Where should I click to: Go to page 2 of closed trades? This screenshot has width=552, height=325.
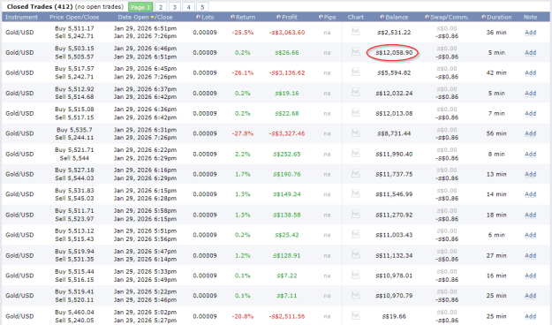[x=161, y=7]
